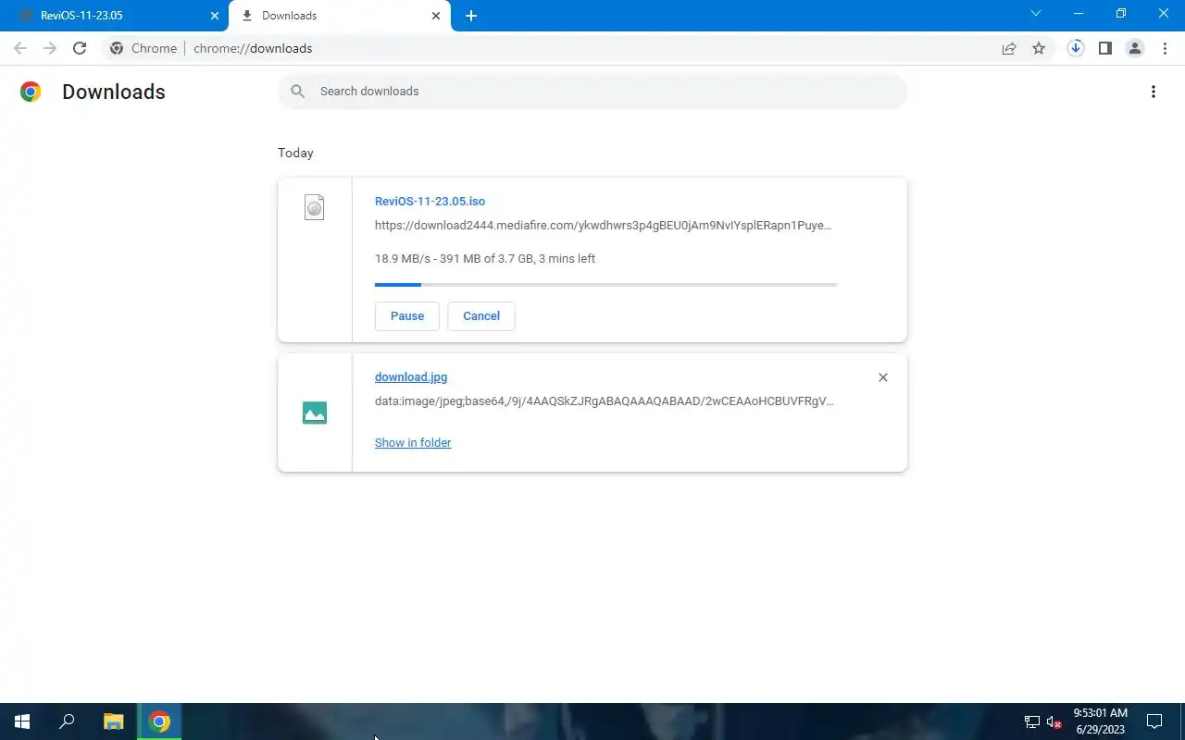Reload the page with the refresh icon
1185x740 pixels.
tap(80, 48)
